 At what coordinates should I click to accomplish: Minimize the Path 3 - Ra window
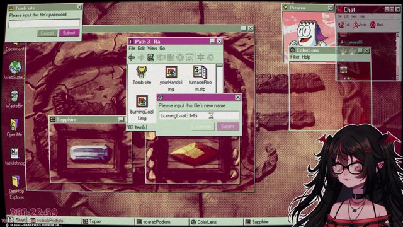click(212, 41)
